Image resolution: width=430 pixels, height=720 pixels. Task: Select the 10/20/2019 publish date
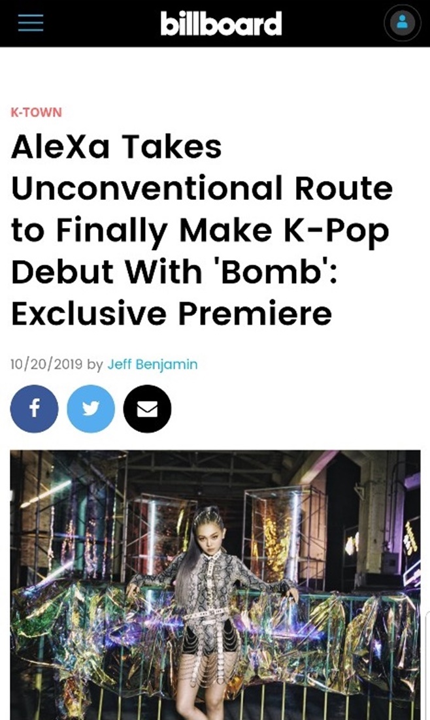click(x=46, y=365)
